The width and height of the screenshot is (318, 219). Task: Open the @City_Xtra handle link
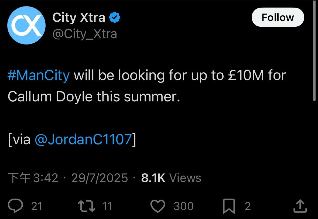[85, 34]
